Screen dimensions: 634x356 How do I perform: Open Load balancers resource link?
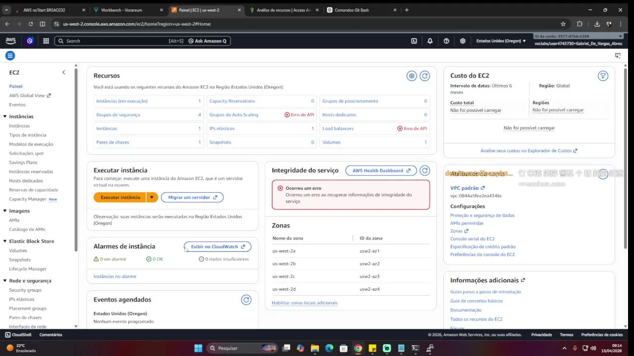[338, 129]
